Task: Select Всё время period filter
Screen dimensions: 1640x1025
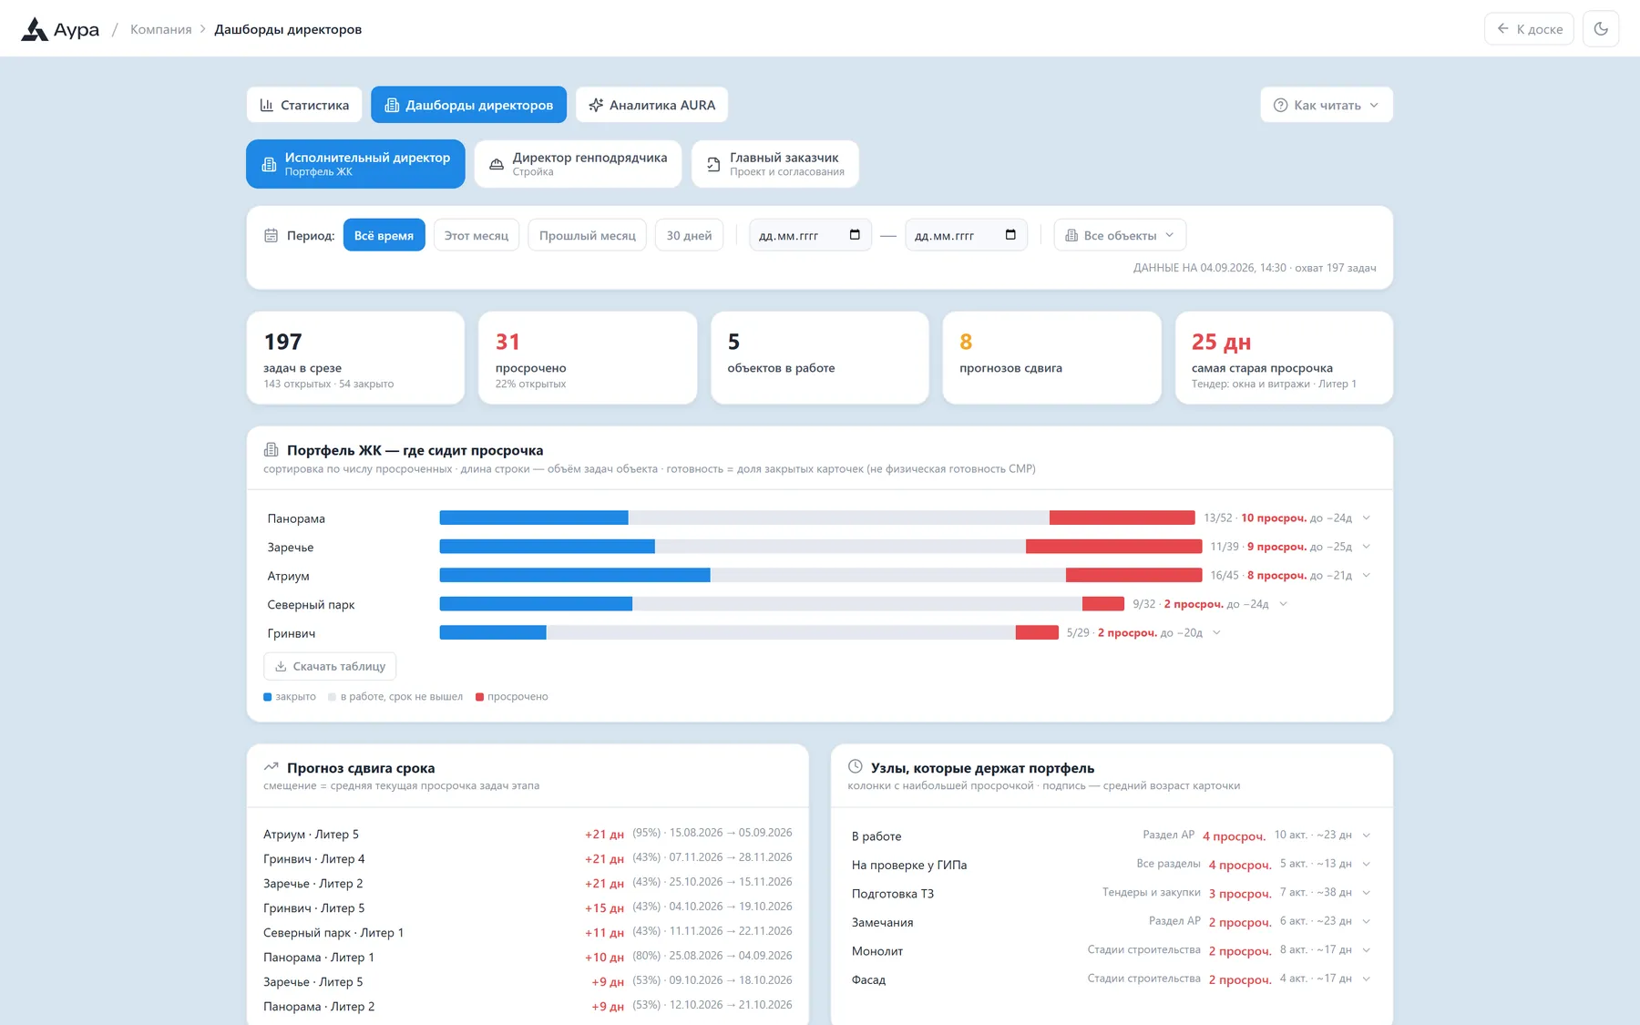Action: coord(384,235)
